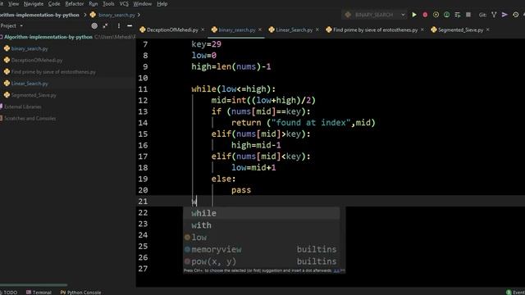The image size is (525, 295).
Task: Click Git update project branch icon
Action: 494,15
